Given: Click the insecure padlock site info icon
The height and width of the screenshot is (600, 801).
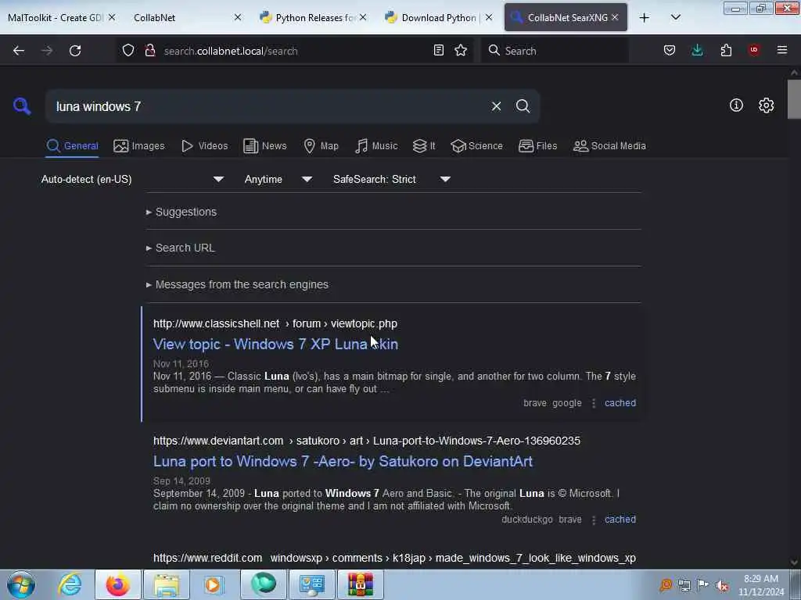Looking at the screenshot, I should coord(150,51).
